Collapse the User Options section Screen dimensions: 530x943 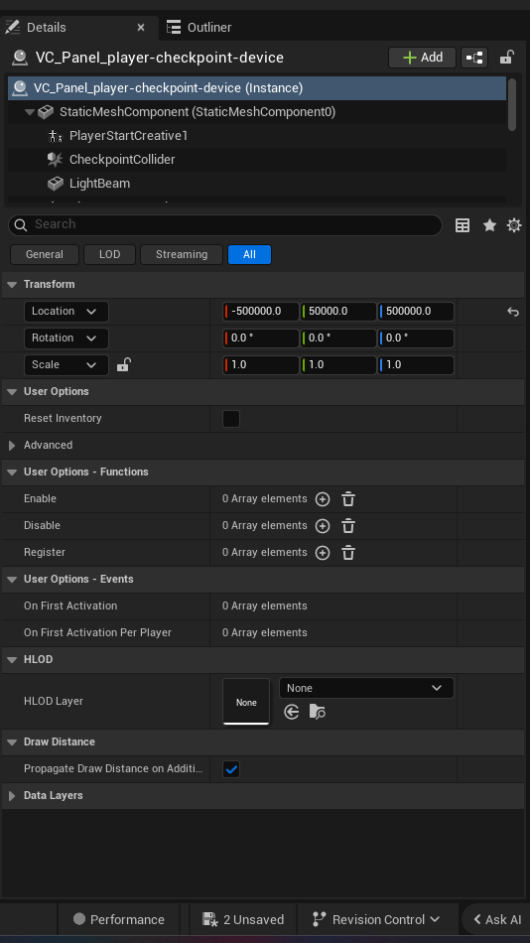coord(12,391)
